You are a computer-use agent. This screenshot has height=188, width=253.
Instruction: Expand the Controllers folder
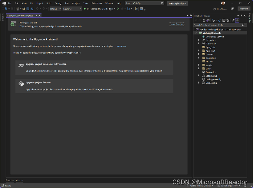[199, 58]
